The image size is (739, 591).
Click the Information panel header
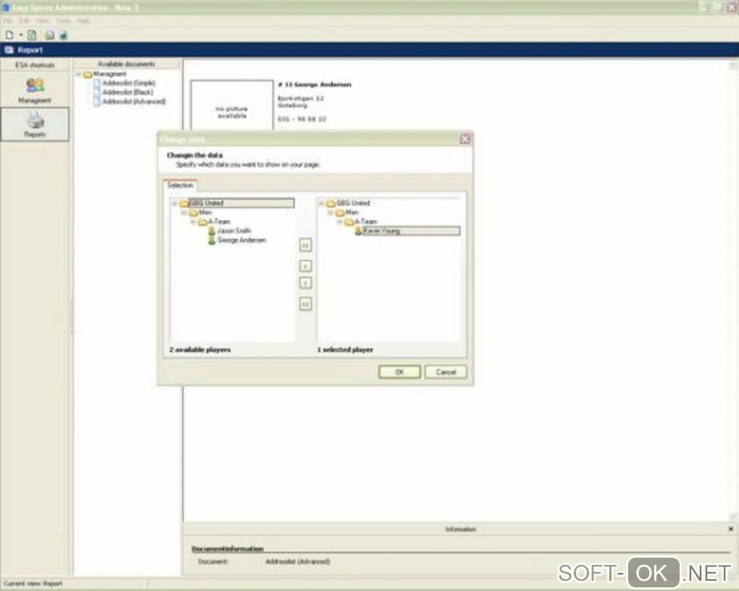pos(461,529)
